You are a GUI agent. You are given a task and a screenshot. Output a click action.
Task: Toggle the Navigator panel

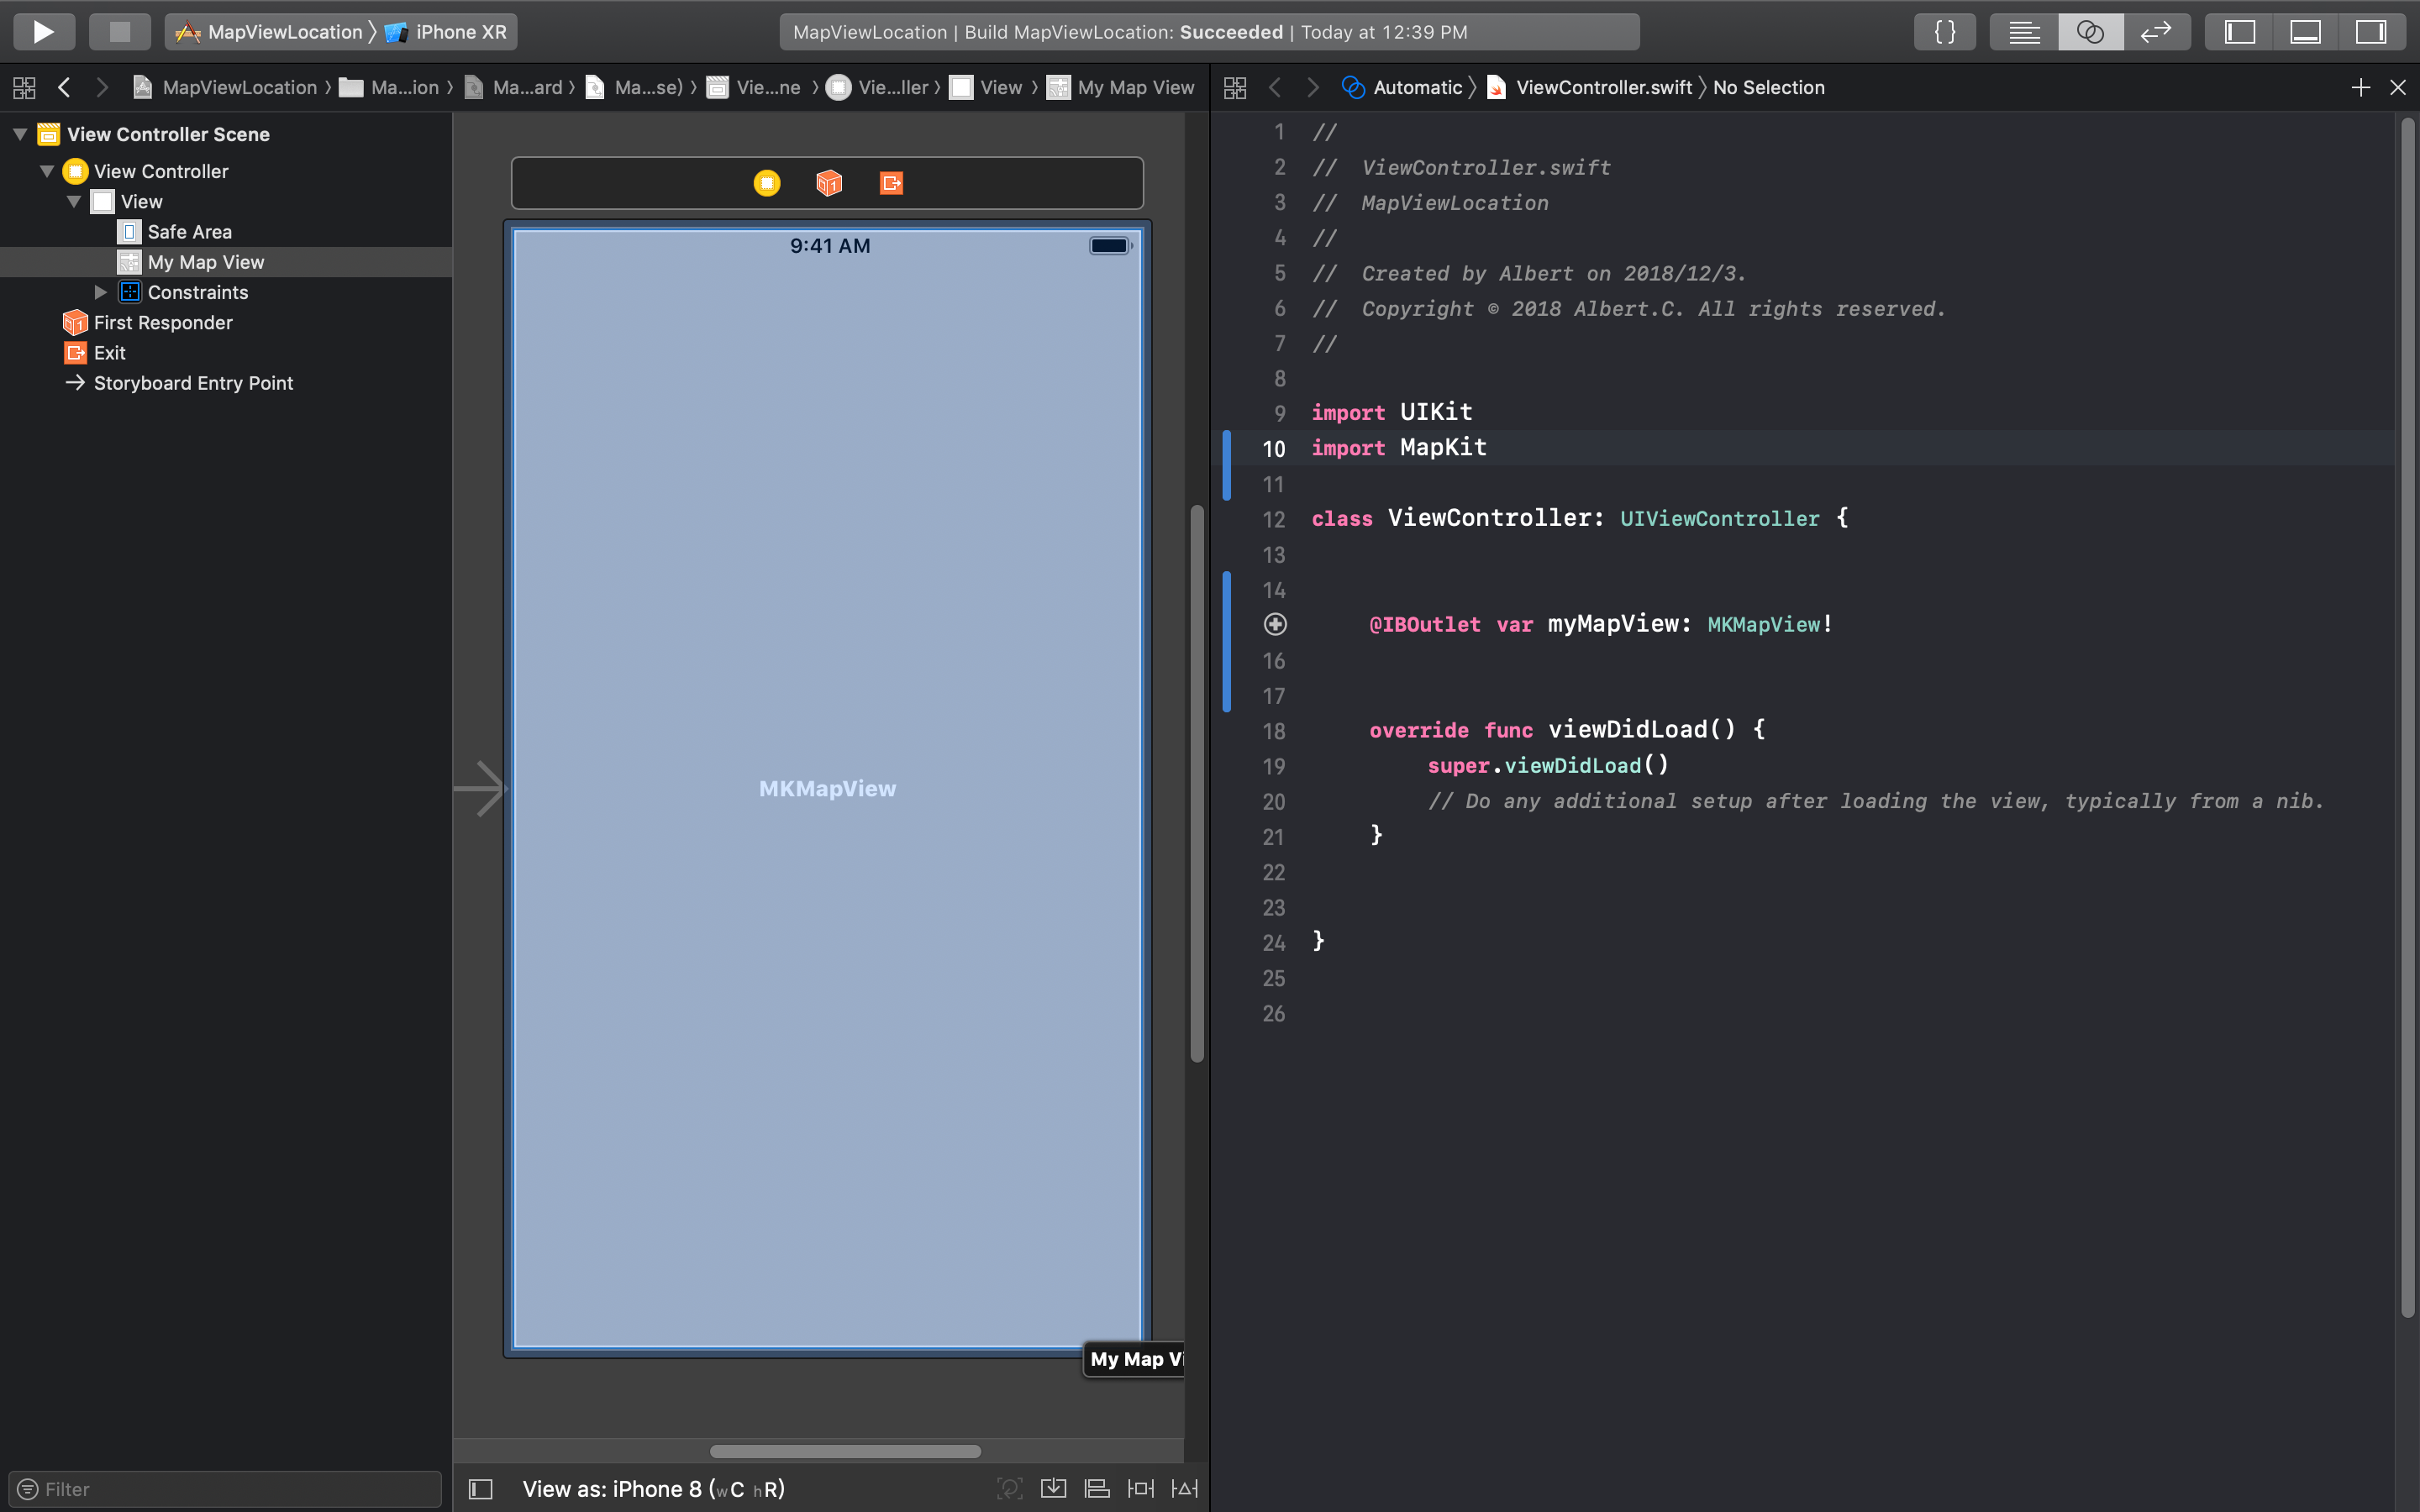2239,32
